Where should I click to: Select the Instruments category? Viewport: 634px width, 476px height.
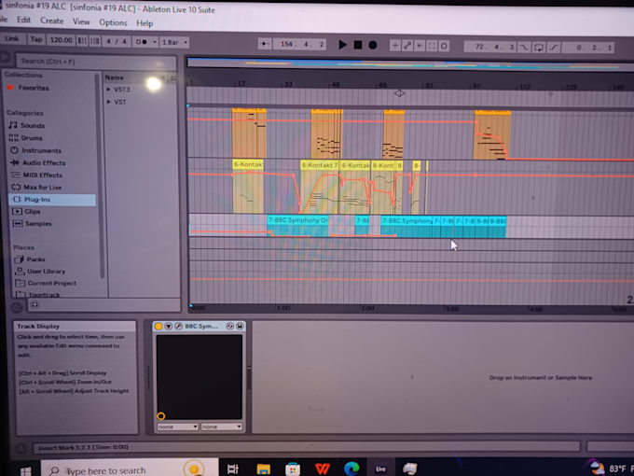[x=41, y=150]
